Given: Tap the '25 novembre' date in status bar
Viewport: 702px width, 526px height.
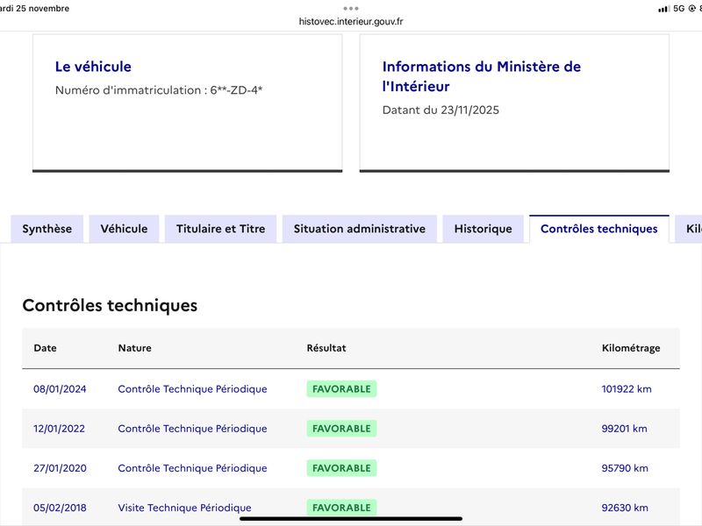Looking at the screenshot, I should (42, 9).
